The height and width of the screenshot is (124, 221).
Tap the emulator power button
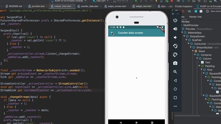pyautogui.click(x=175, y=20)
